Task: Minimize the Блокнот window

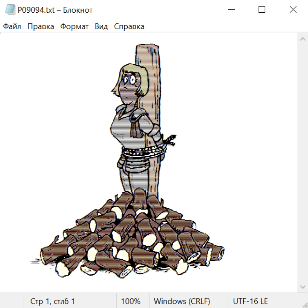Action: pyautogui.click(x=231, y=10)
